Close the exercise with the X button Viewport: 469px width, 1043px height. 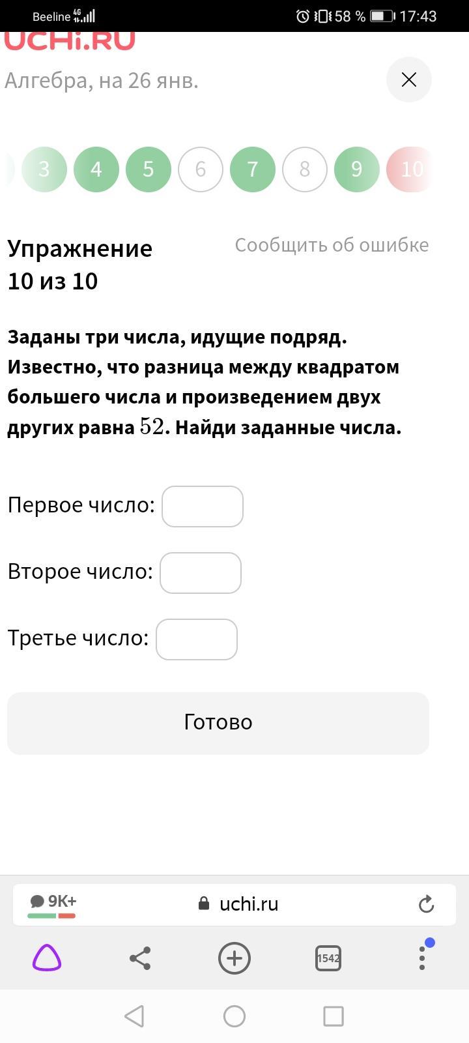(409, 80)
